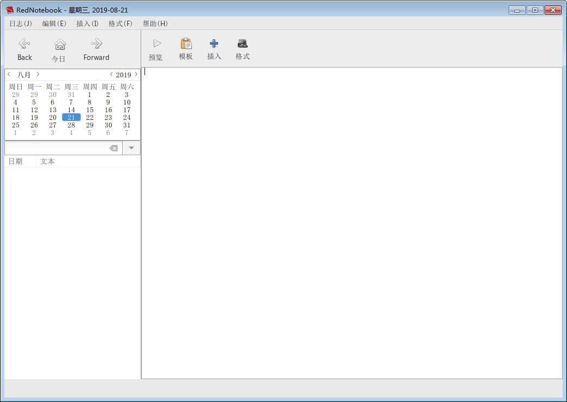
Task: Open the 日志(J) menu
Action: (x=21, y=23)
